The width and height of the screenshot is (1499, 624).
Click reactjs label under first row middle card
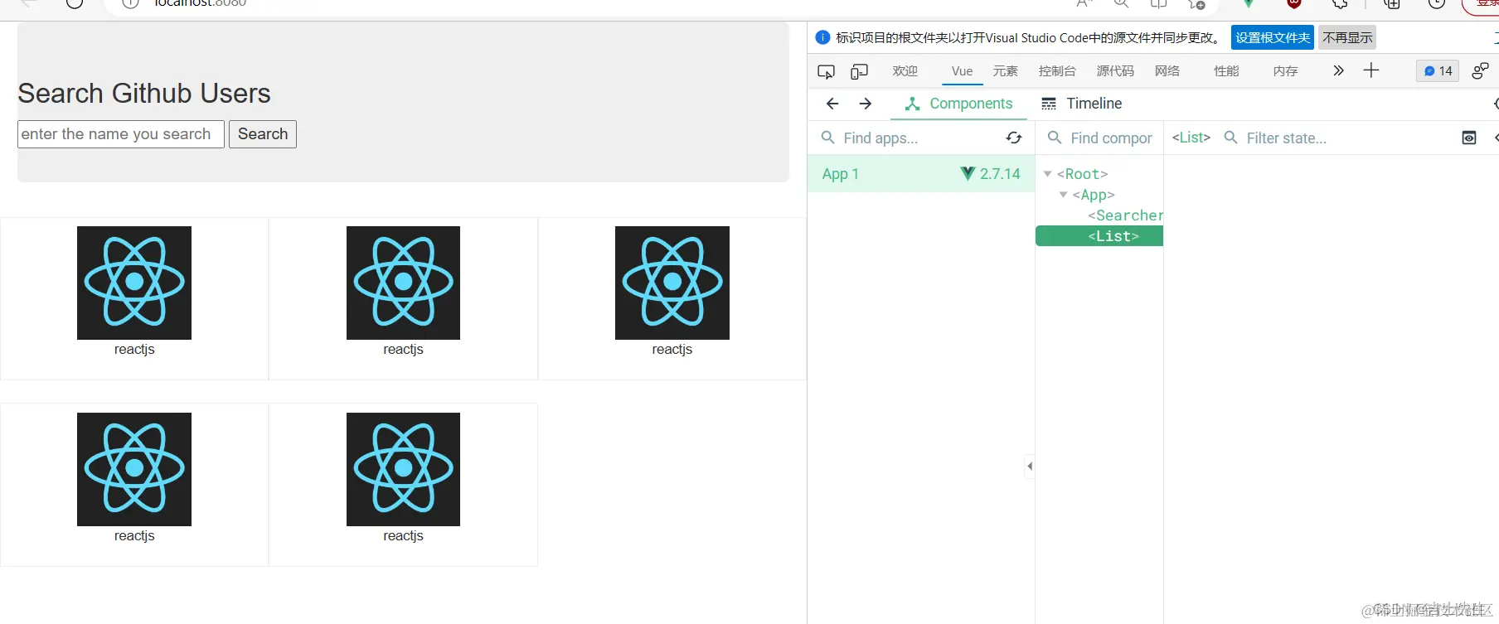click(403, 350)
